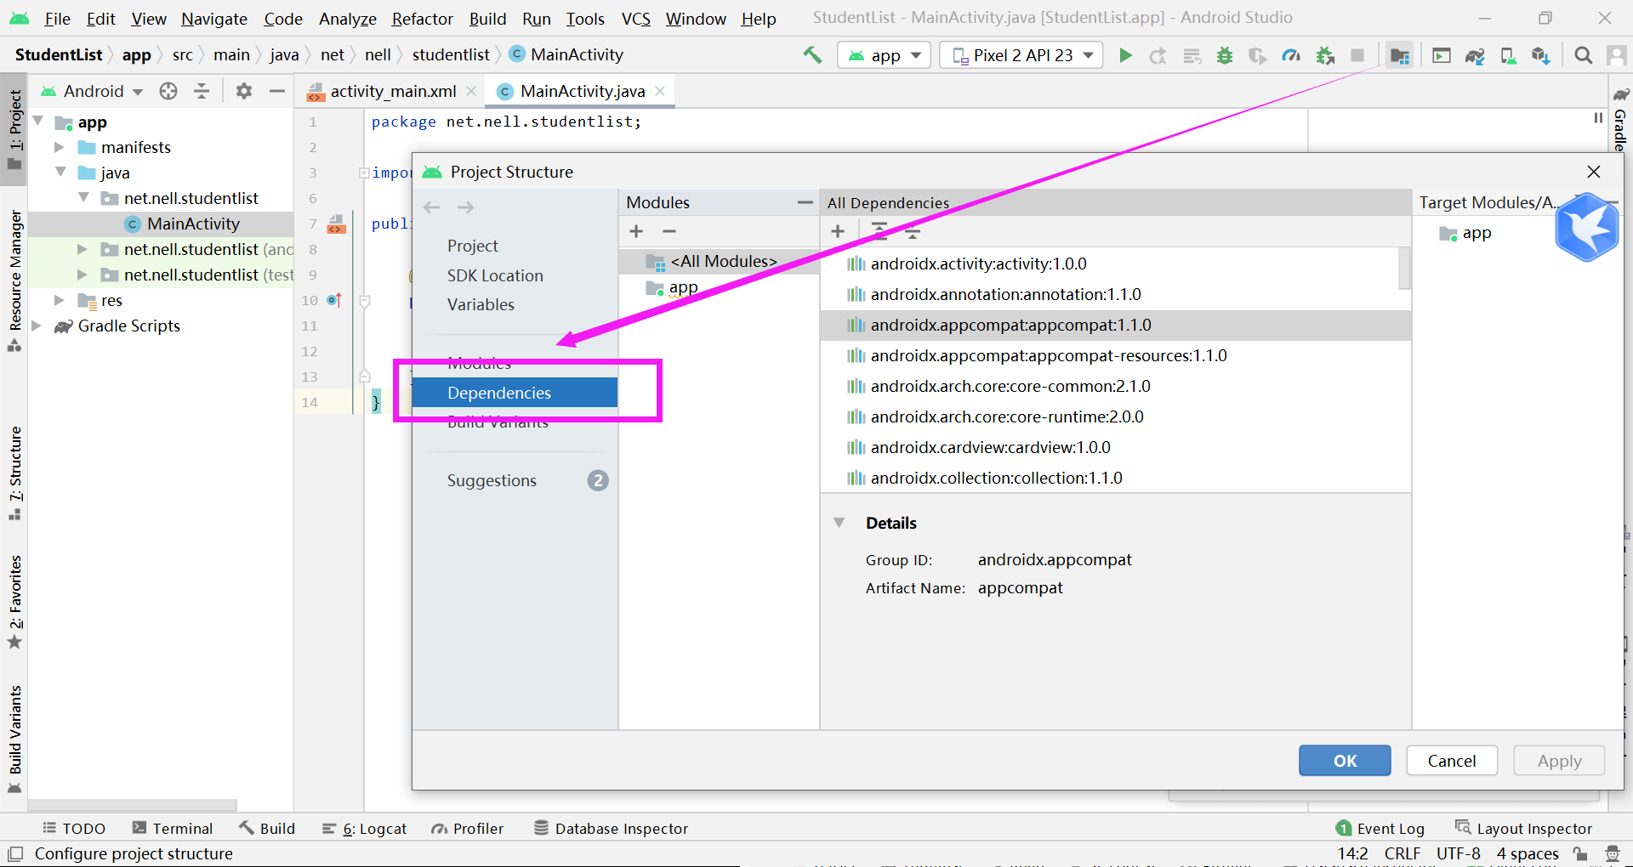Click the Make Project hammer icon
Screen dimensions: 1633x867
click(x=812, y=55)
